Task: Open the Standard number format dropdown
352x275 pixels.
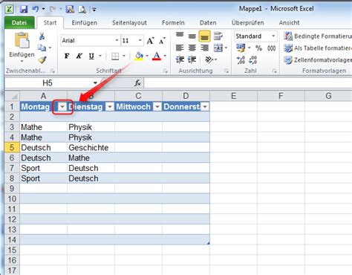Action: 273,36
